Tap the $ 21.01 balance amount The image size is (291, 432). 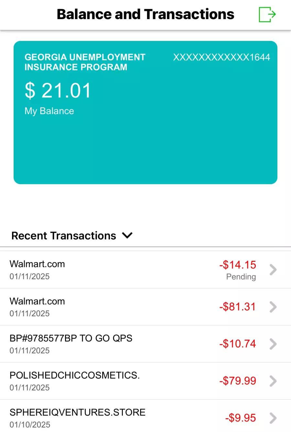[58, 90]
